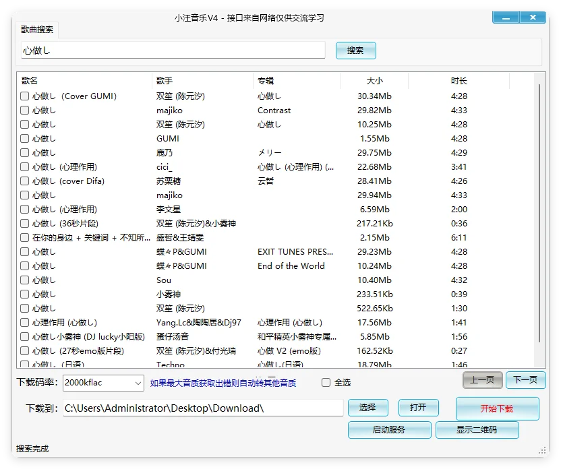Click 显示二维码 to show QR code

[x=478, y=430]
